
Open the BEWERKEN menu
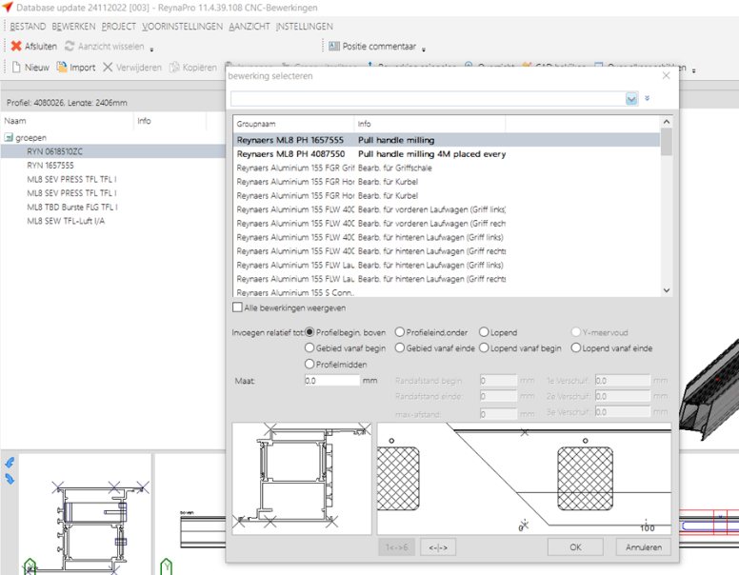pyautogui.click(x=73, y=27)
